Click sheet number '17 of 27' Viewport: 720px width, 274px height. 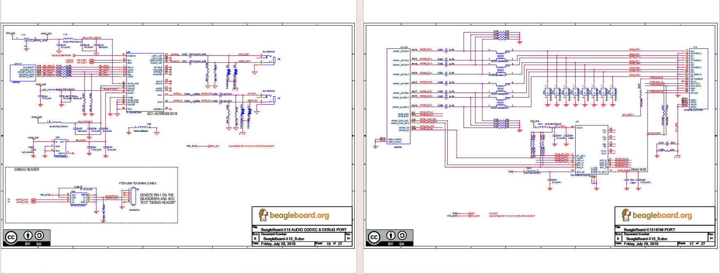pos(697,244)
